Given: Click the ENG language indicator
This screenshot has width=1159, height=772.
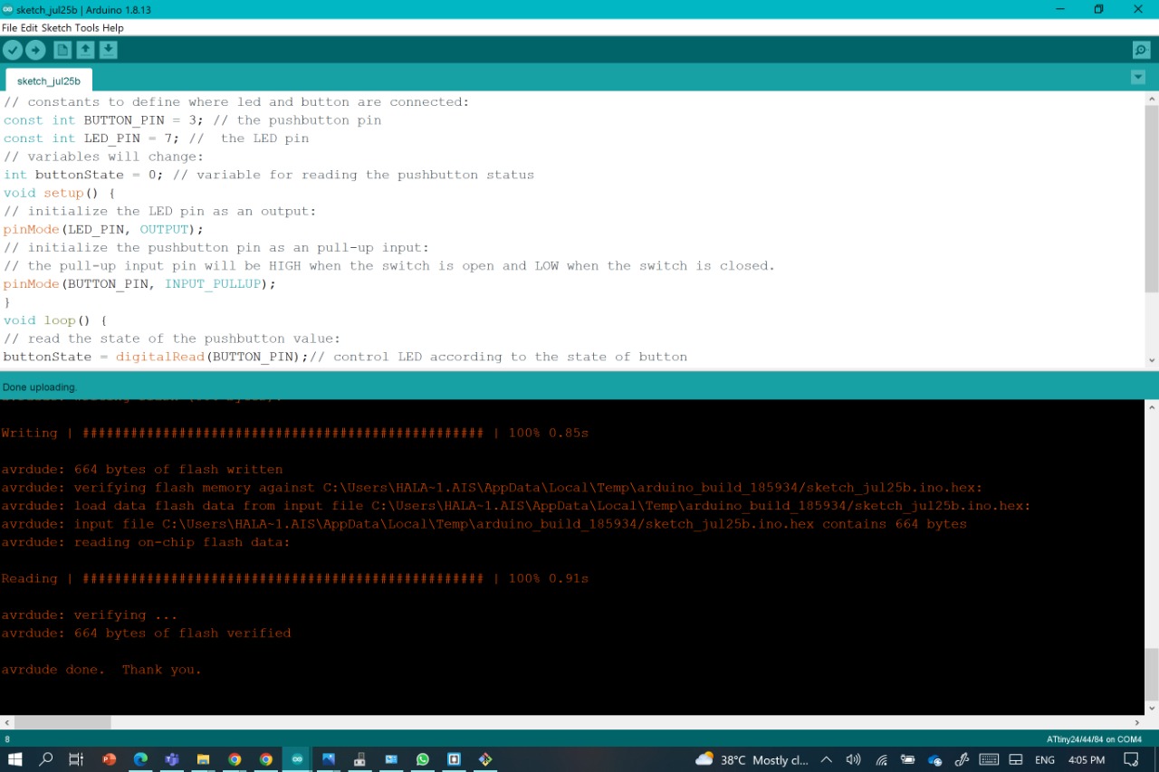Looking at the screenshot, I should pos(1045,760).
